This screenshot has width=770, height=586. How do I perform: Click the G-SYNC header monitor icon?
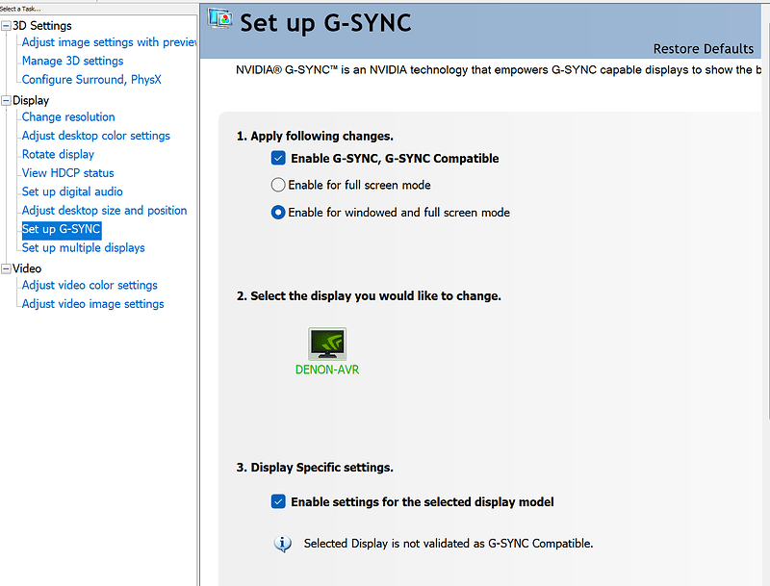coord(219,19)
